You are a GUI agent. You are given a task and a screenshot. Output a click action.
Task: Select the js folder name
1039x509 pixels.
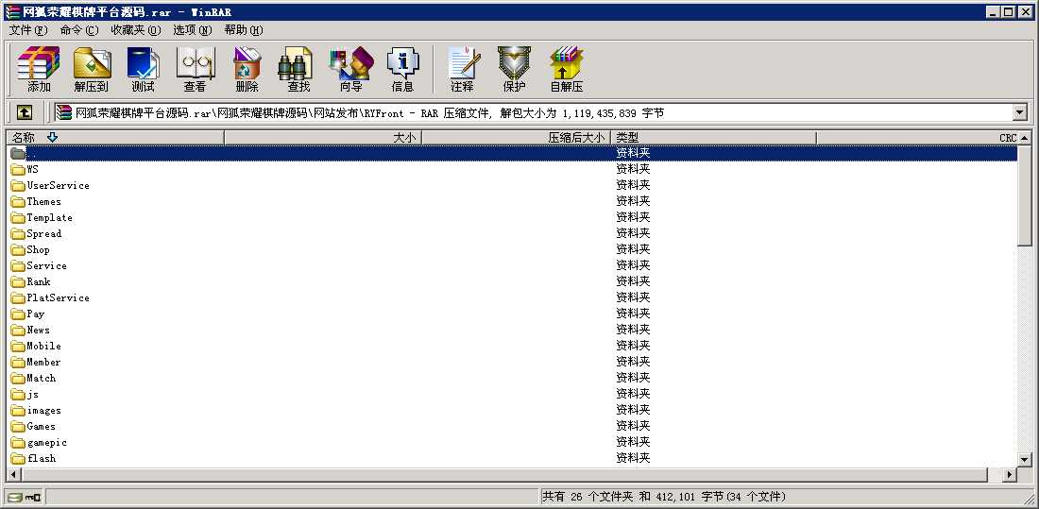point(33,395)
